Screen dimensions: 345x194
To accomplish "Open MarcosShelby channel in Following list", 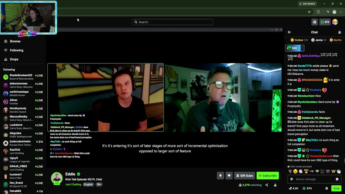I will tap(23, 118).
